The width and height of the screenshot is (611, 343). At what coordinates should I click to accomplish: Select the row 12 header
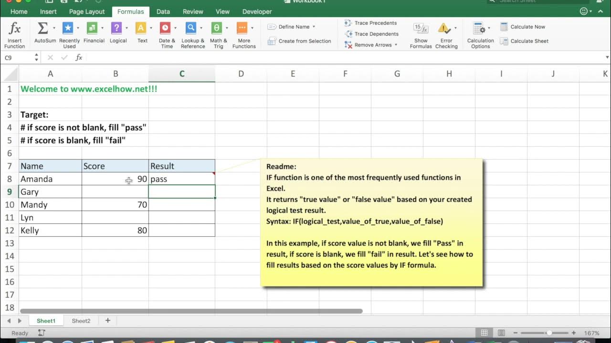(9, 231)
